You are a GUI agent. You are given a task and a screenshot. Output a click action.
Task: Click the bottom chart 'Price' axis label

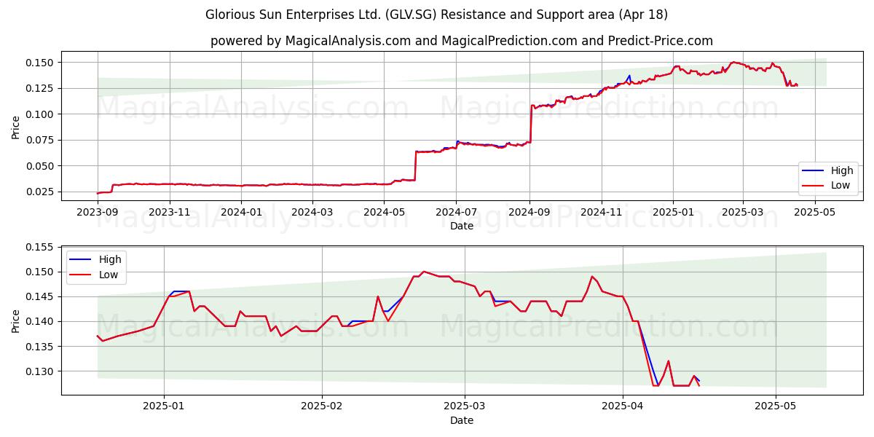16,320
